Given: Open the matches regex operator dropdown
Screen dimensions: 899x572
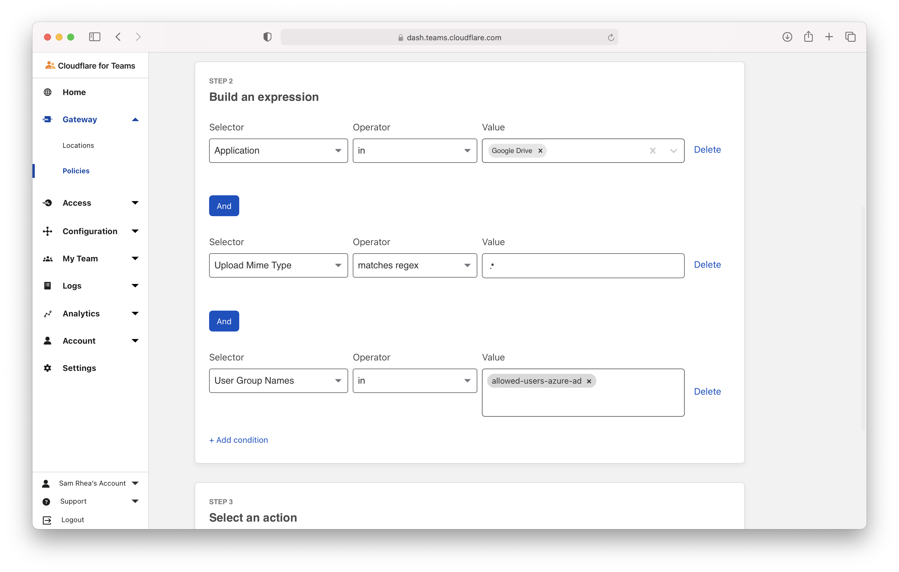Looking at the screenshot, I should 414,265.
